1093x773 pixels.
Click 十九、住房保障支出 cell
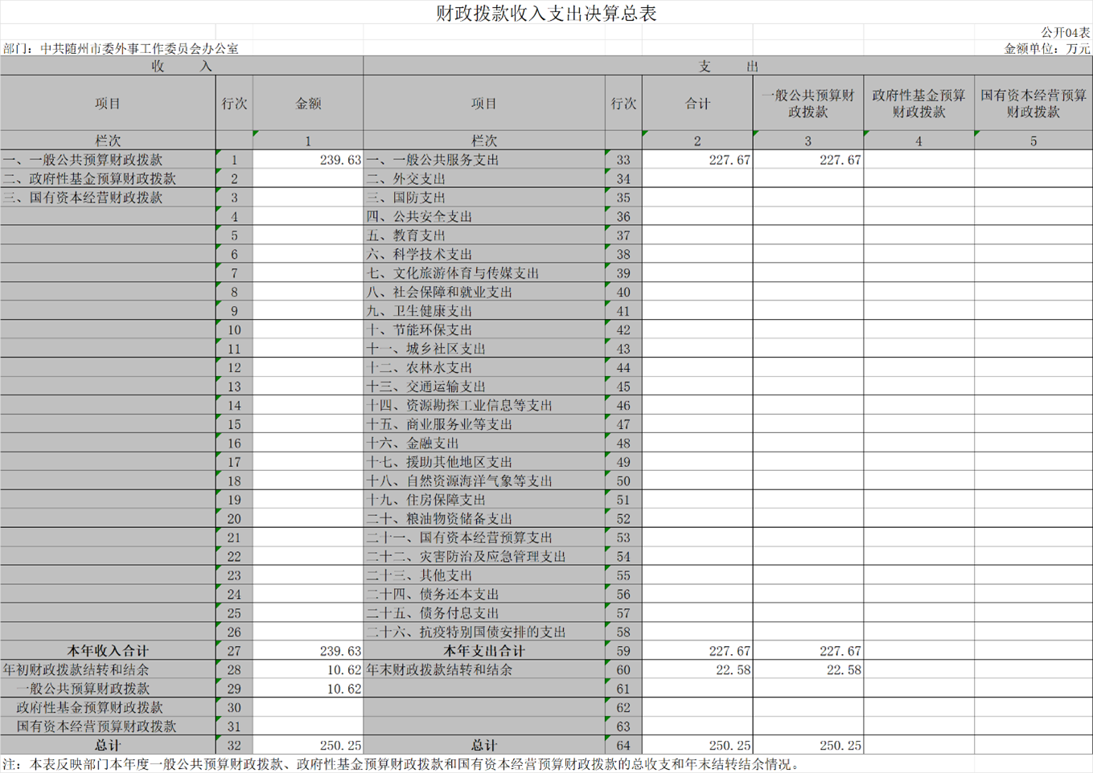484,500
